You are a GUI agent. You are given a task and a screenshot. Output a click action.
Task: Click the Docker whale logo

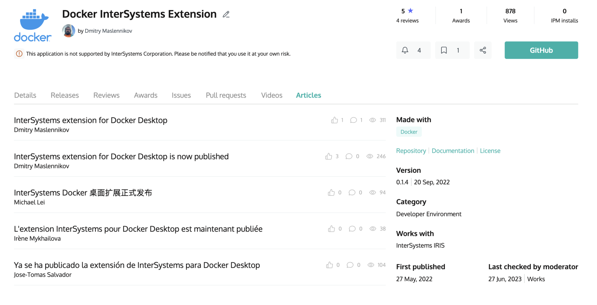[32, 25]
